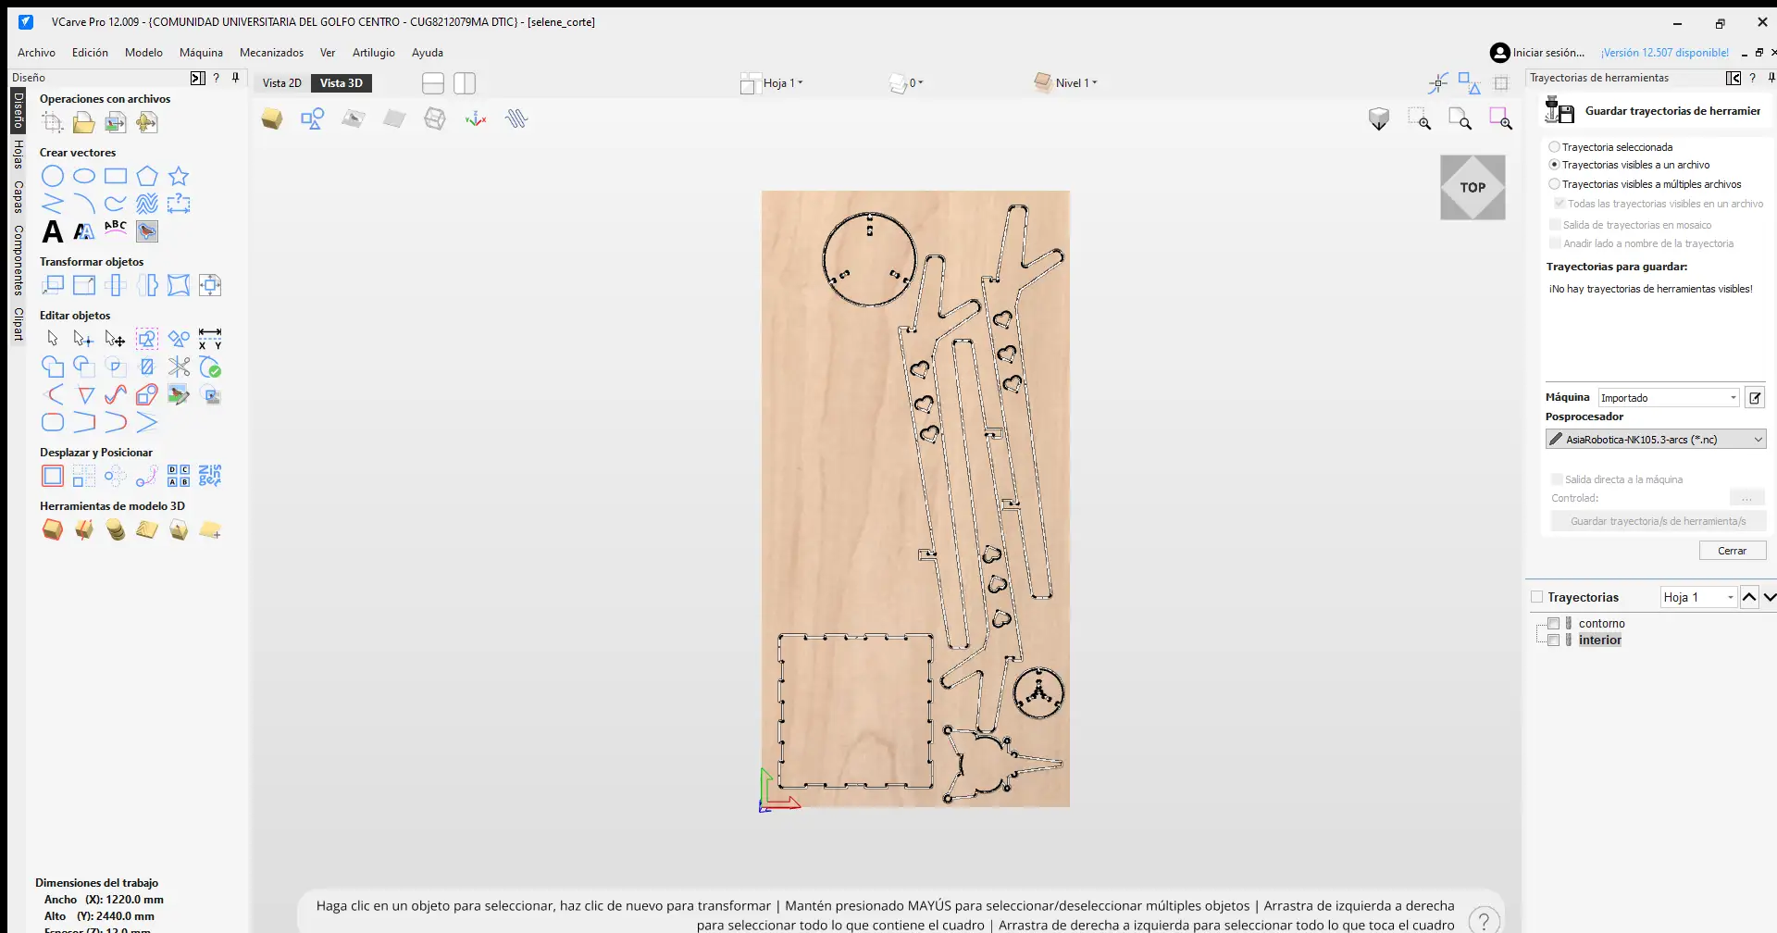The width and height of the screenshot is (1777, 933).
Task: Click the zoom-to-box magnifier icon
Action: coord(1420,118)
